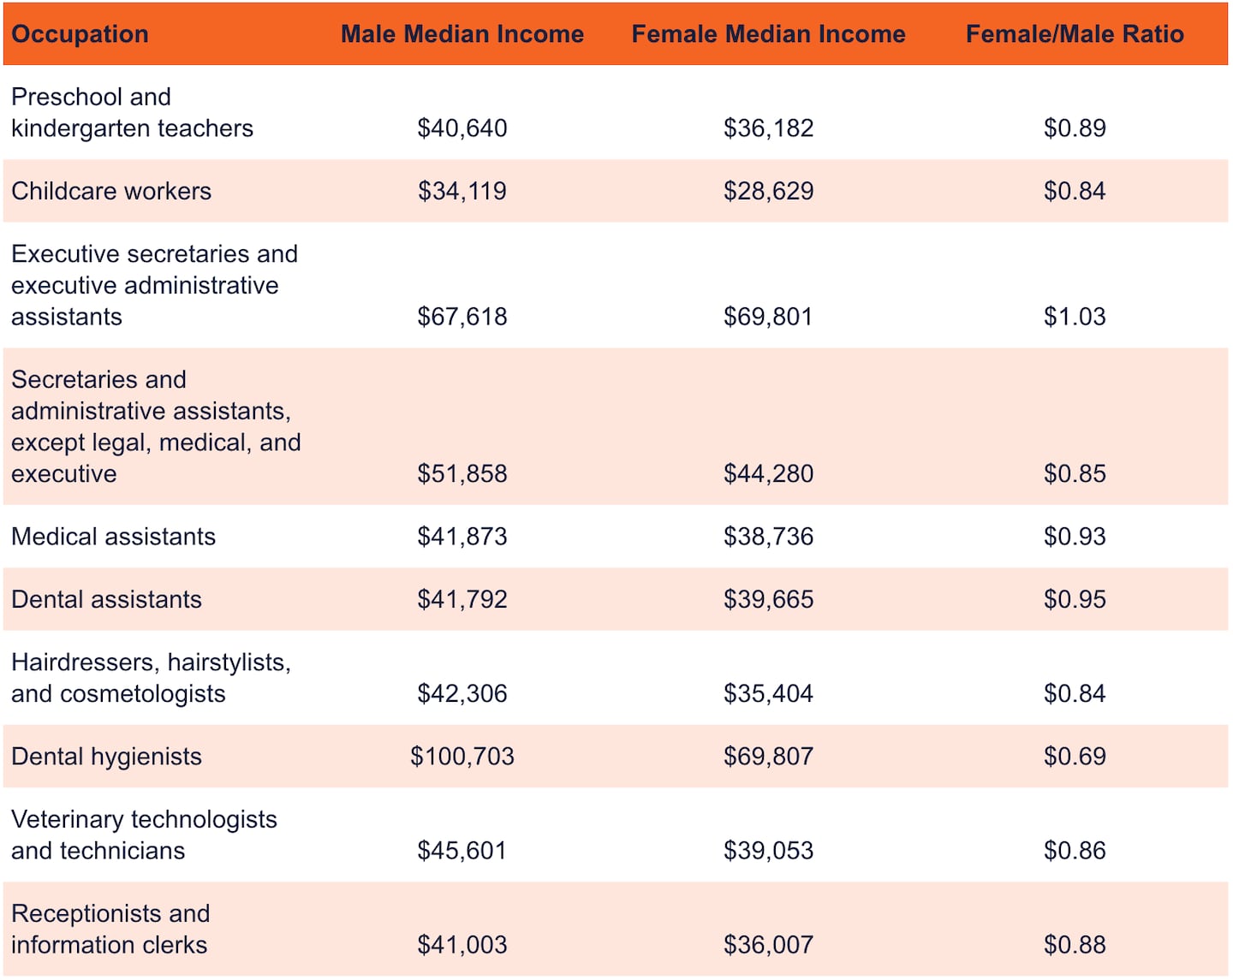This screenshot has height=980, width=1233.
Task: Click the Dental assistants occupation cell
Action: click(106, 599)
